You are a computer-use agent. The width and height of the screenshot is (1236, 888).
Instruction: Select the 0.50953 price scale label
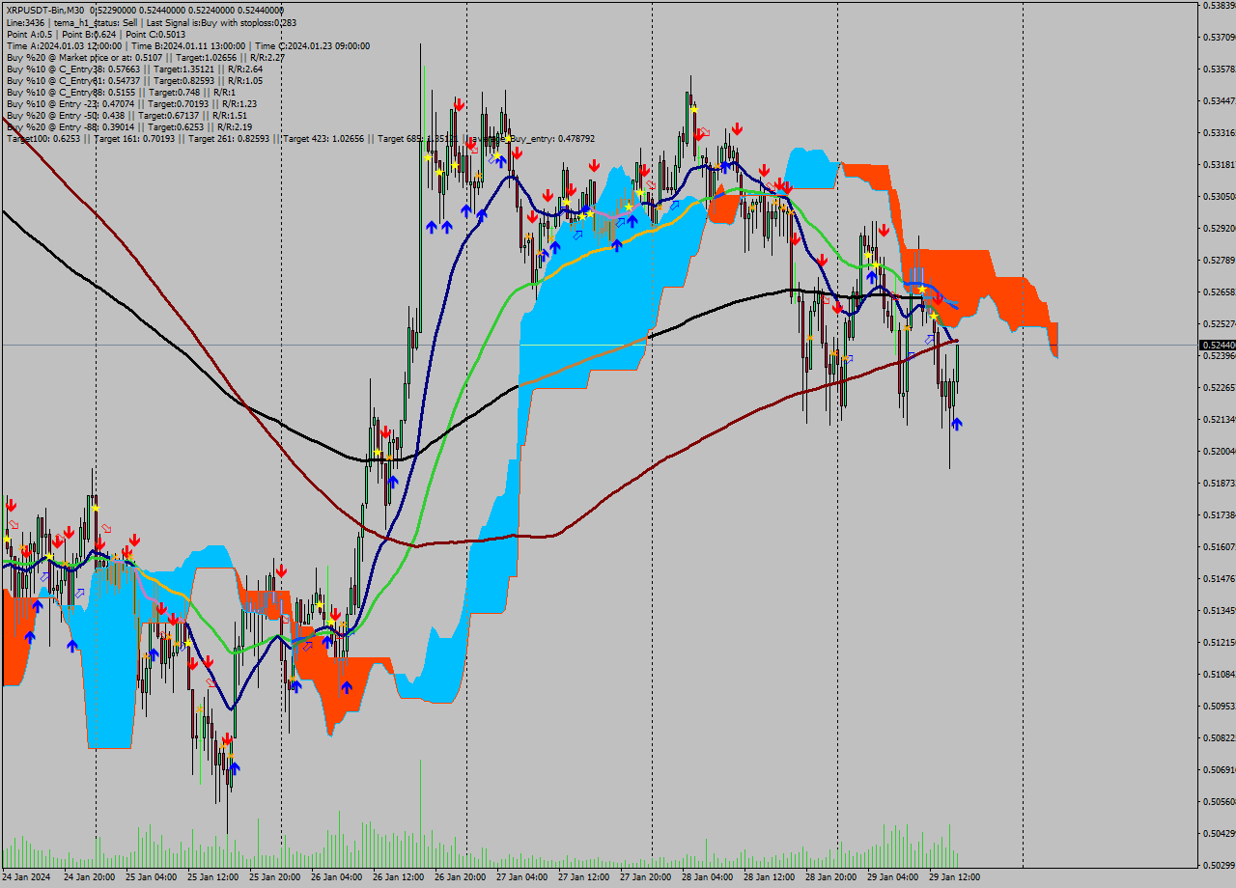(x=1219, y=707)
